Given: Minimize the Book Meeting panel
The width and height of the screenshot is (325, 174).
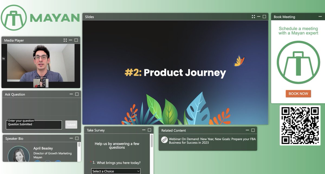Looking at the screenshot, I should (320, 16).
